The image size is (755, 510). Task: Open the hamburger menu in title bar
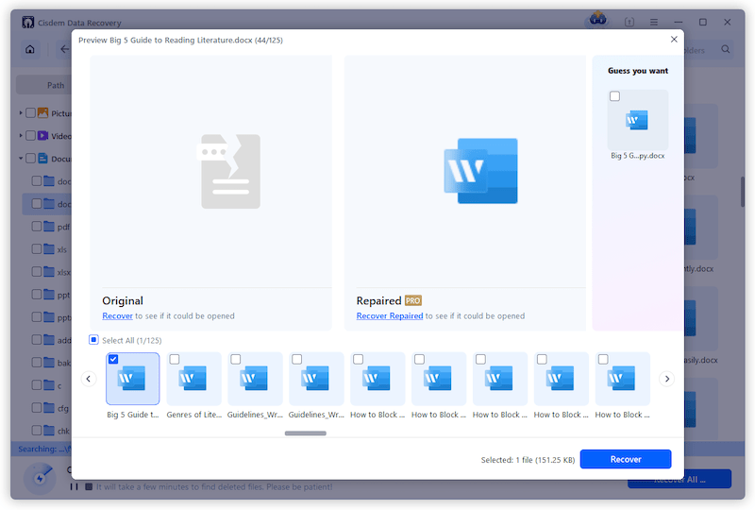click(653, 22)
